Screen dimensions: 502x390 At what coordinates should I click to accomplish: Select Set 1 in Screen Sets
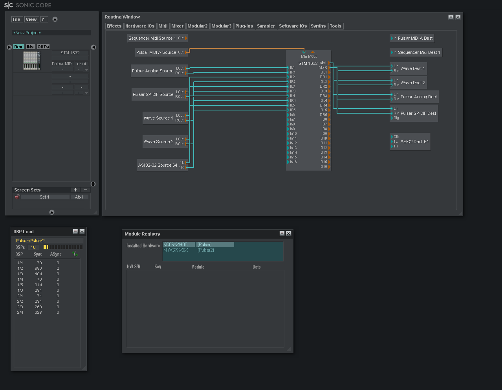[x=45, y=197]
